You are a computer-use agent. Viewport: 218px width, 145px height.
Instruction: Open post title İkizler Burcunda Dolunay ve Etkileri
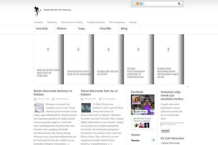(x=53, y=93)
